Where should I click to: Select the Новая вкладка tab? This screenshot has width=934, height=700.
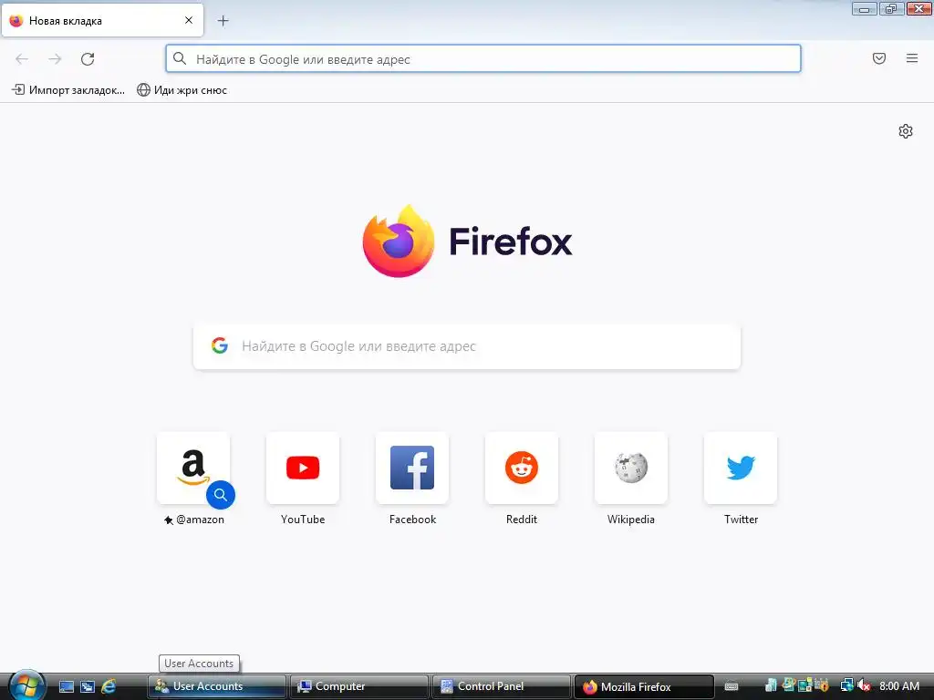coord(102,21)
